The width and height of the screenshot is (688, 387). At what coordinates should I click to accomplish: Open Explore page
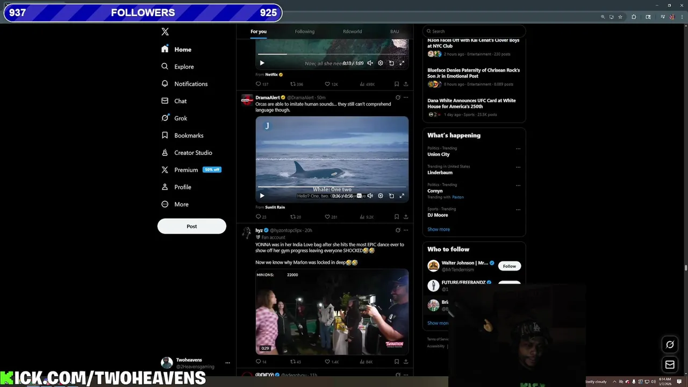coord(178,67)
